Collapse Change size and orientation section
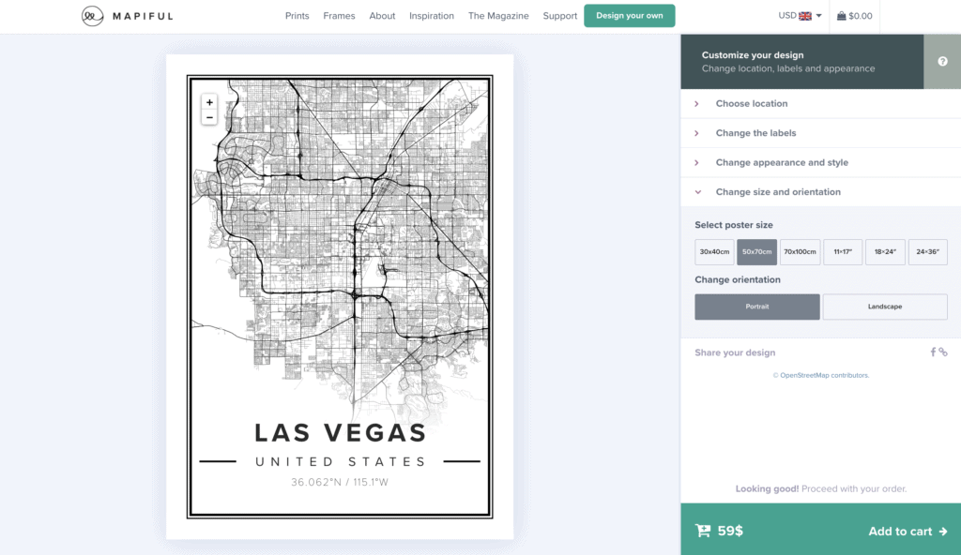Image resolution: width=961 pixels, height=555 pixels. 820,192
